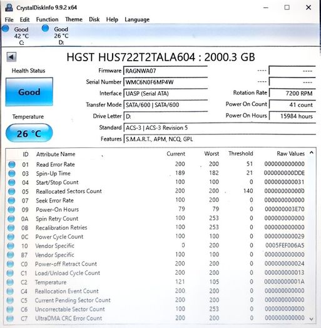Screen dimensions: 321x328
Task: Click the blue status circle for drive C:
Action: click(x=6, y=29)
